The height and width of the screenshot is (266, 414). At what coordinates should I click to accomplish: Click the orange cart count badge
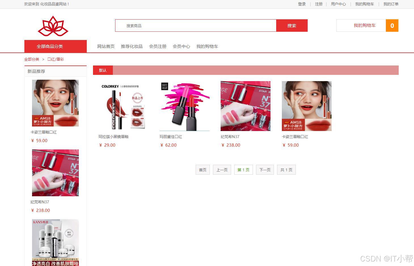point(392,26)
